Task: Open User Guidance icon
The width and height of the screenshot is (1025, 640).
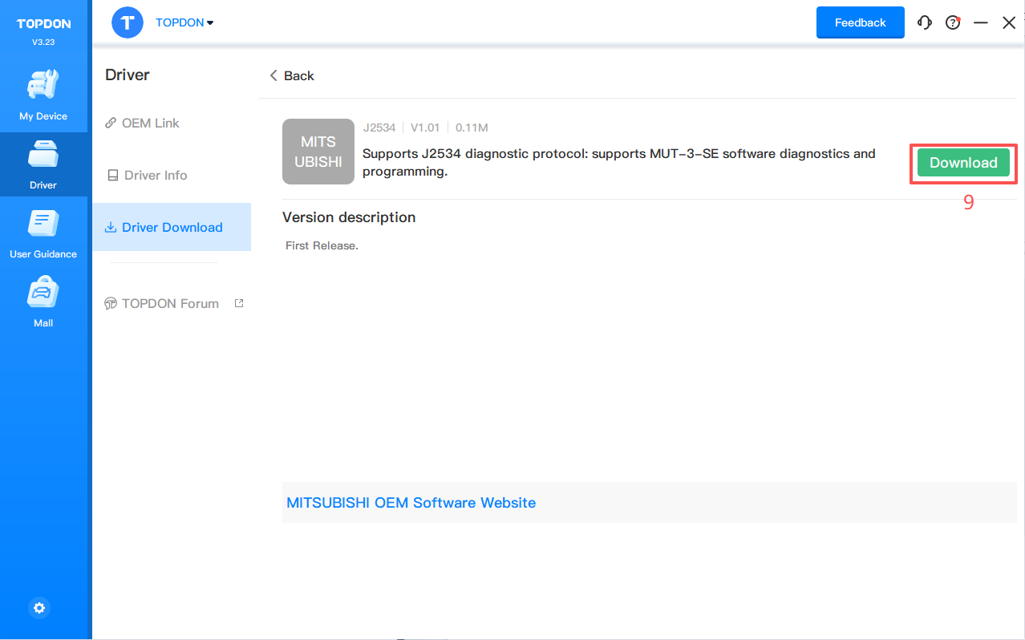Action: (x=43, y=224)
